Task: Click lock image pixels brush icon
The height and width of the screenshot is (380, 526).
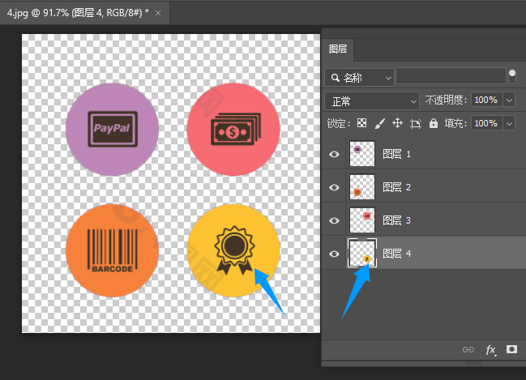Action: pos(380,123)
